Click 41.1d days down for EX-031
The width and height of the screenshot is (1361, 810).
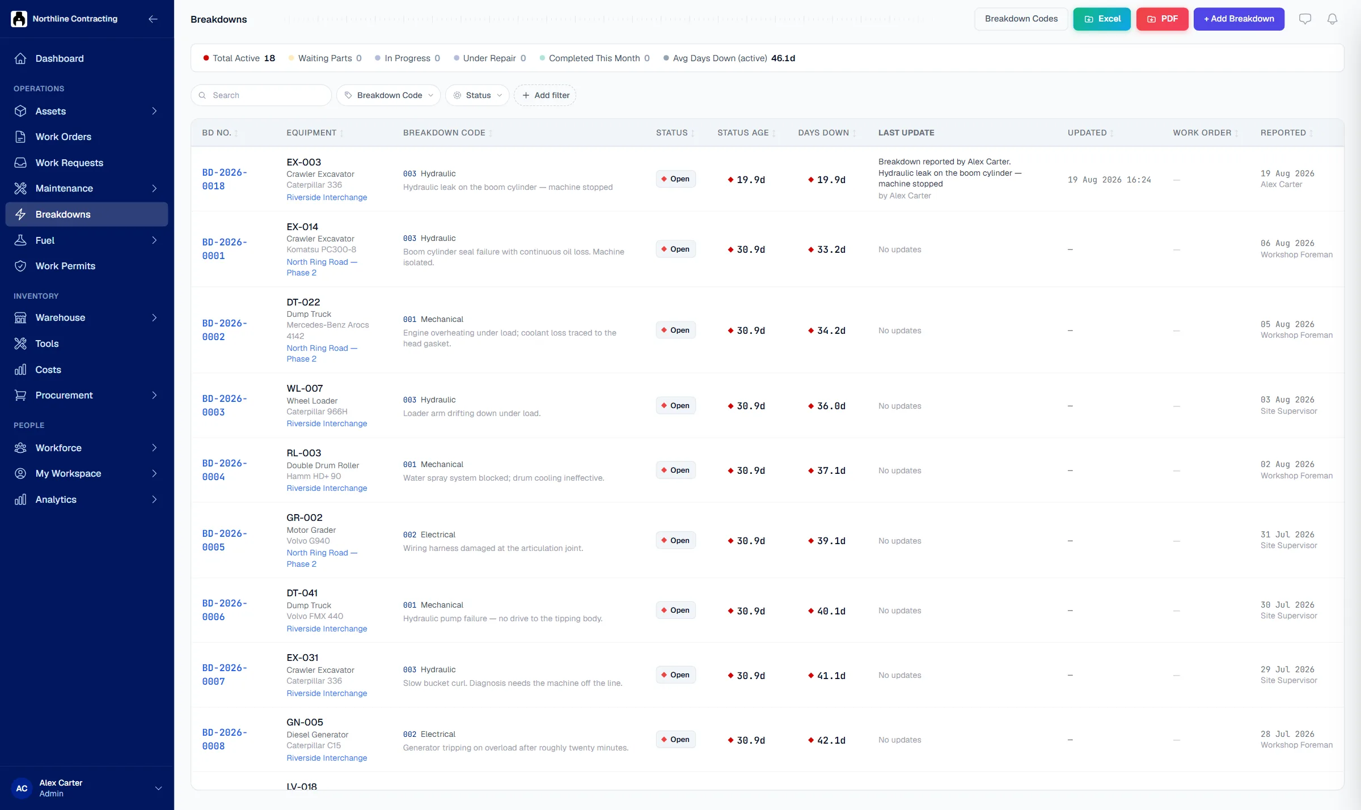(x=827, y=676)
